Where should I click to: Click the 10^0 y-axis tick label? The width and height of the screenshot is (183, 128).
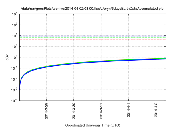point(15,57)
